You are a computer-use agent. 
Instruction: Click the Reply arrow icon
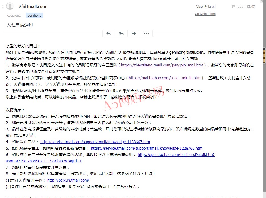coord(109,33)
